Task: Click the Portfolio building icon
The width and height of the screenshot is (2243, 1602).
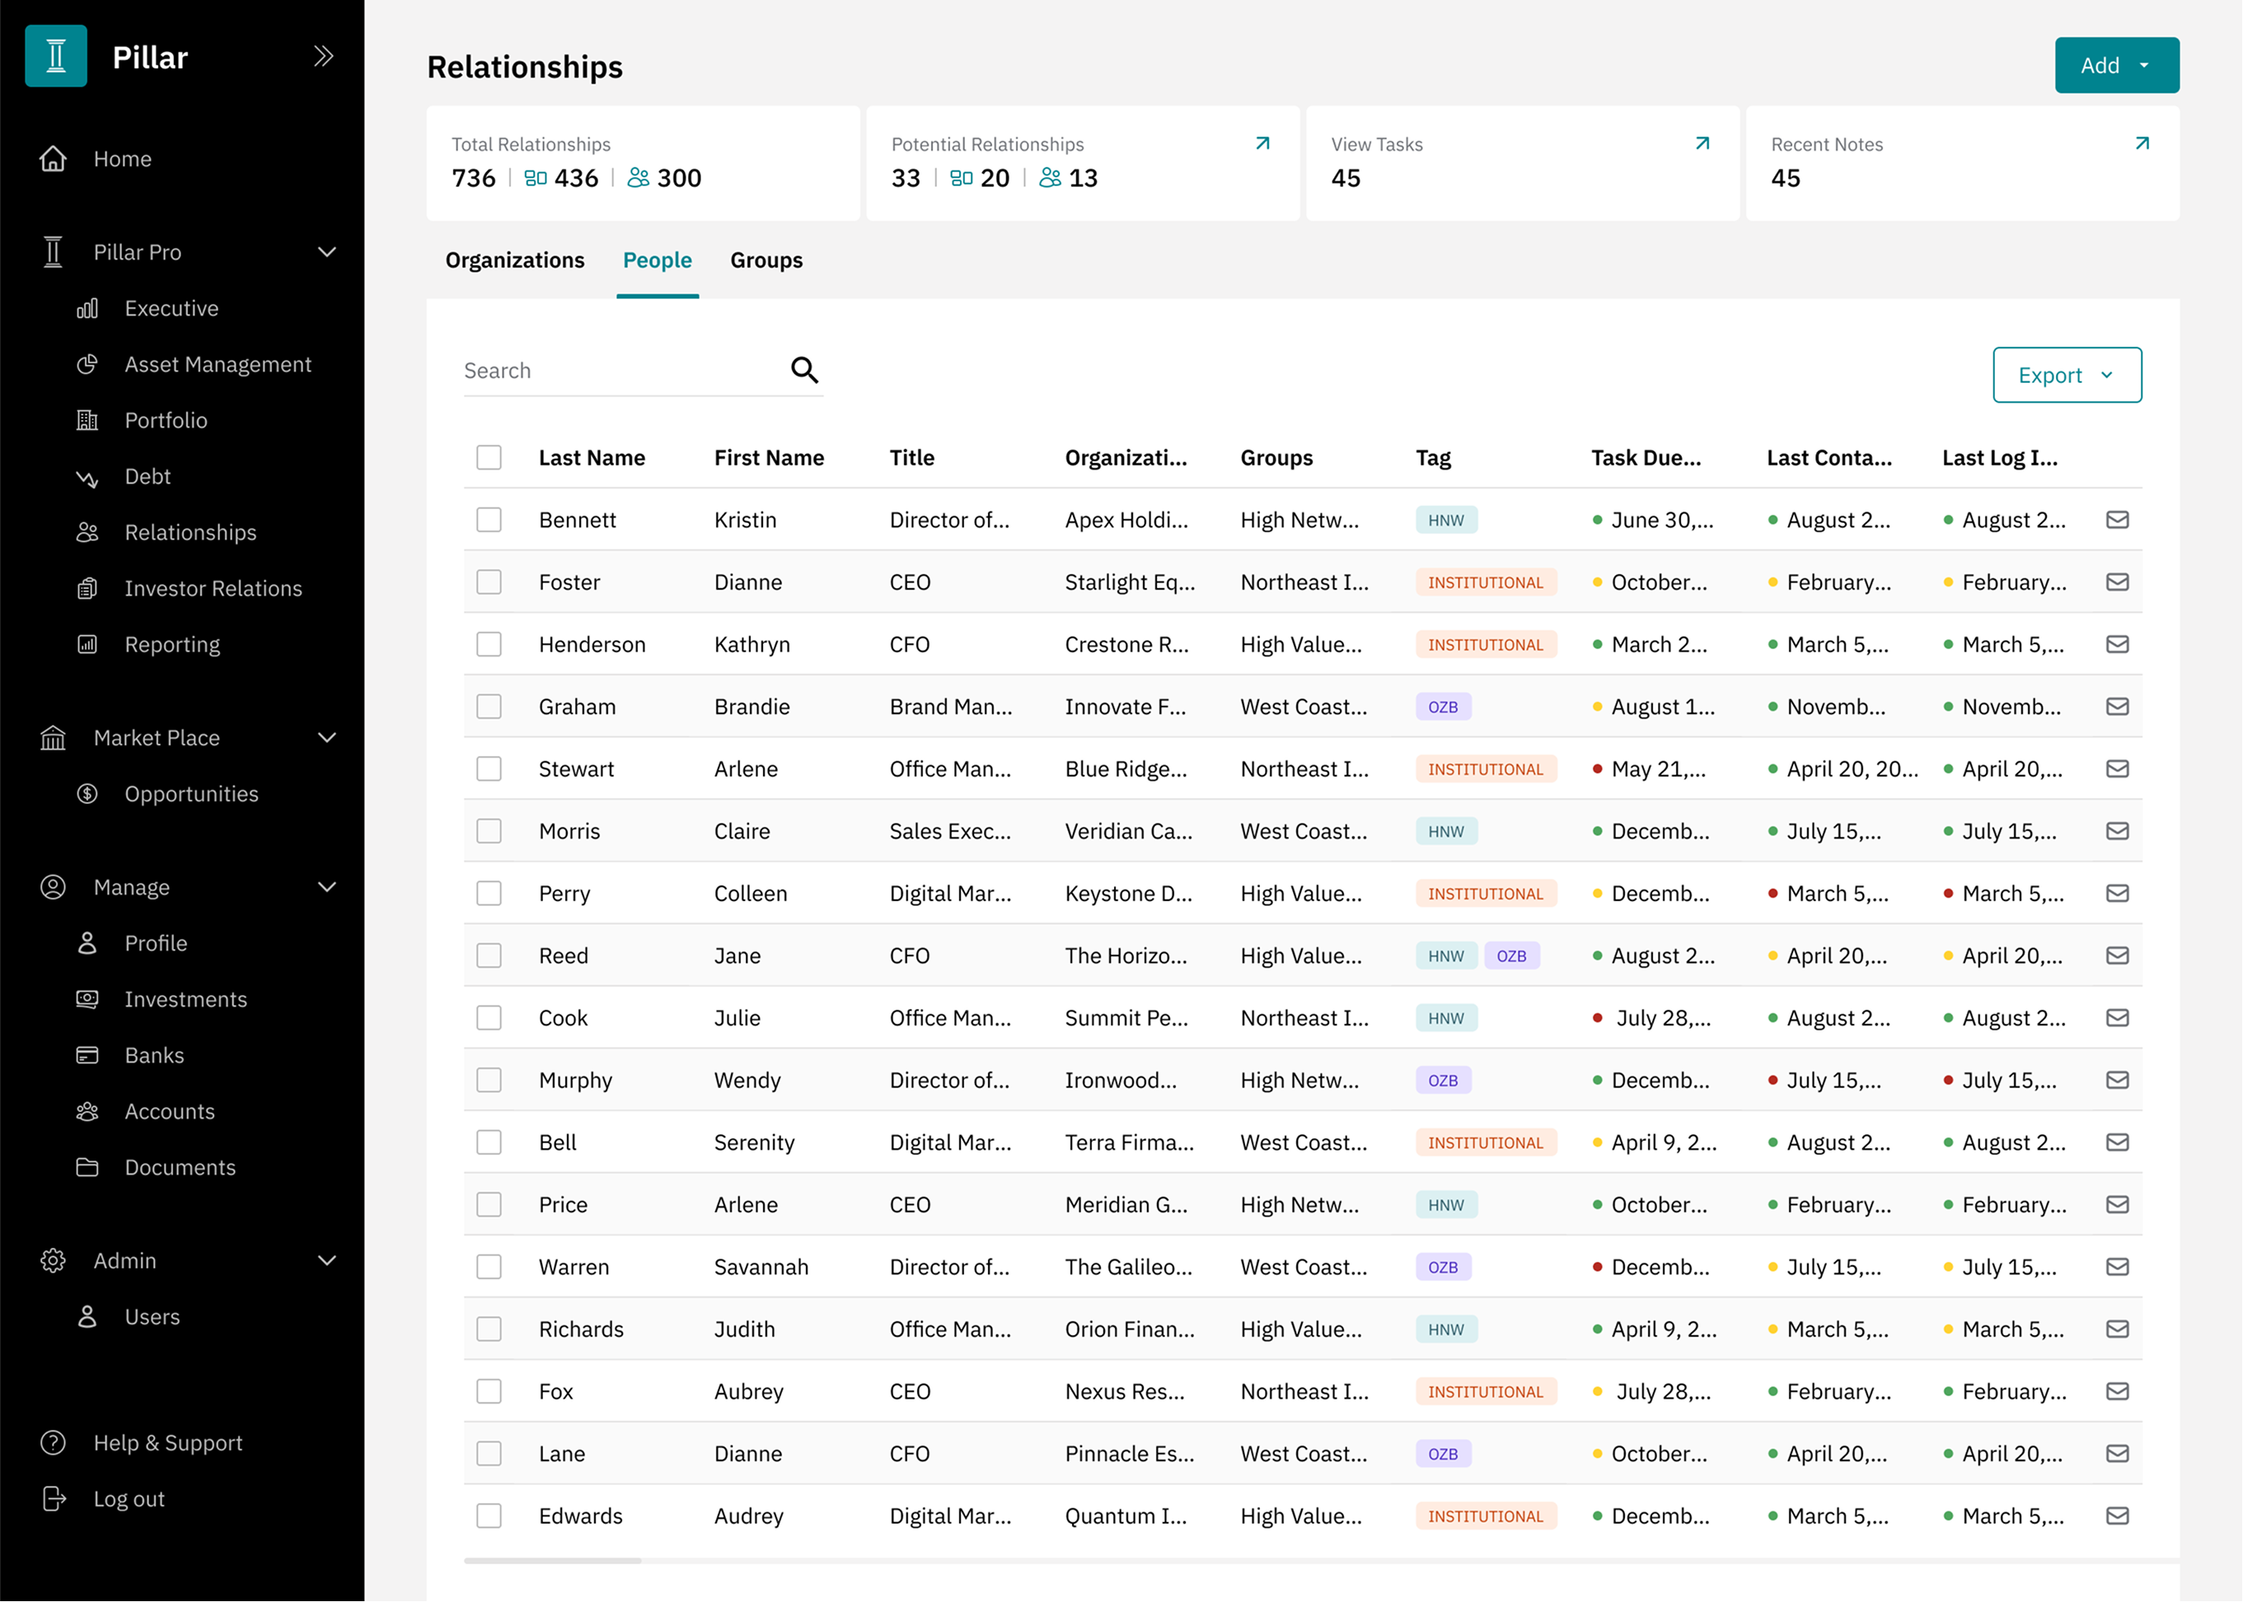Action: pyautogui.click(x=87, y=420)
